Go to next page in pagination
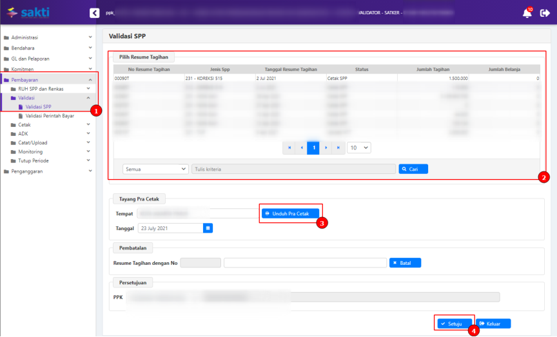The height and width of the screenshot is (337, 557). (326, 148)
